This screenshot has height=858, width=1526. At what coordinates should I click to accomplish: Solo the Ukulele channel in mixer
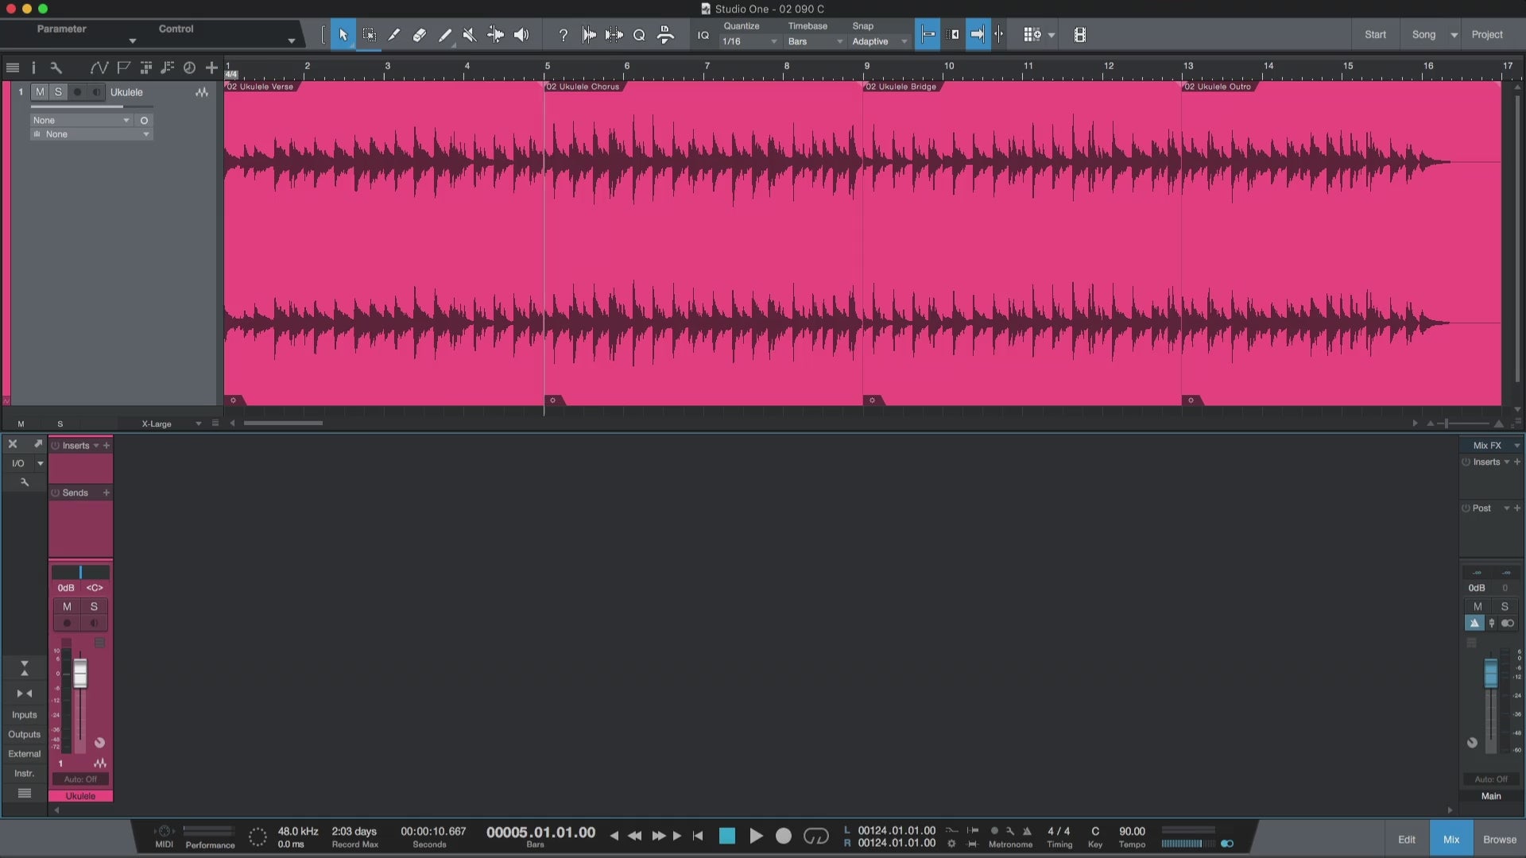coord(94,606)
